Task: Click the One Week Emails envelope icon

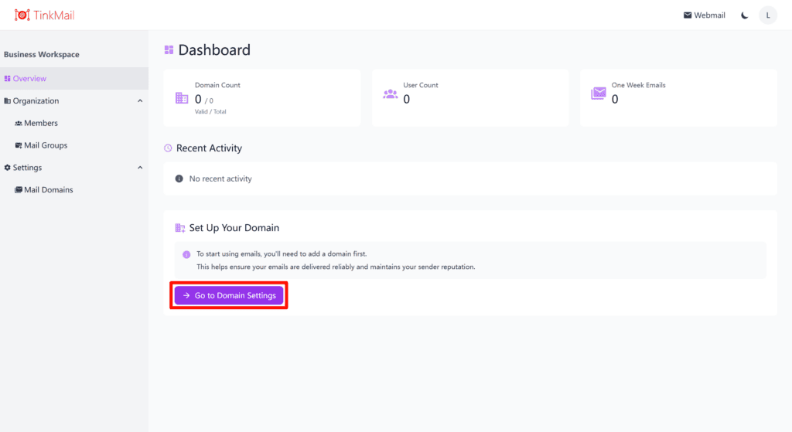Action: (x=599, y=94)
